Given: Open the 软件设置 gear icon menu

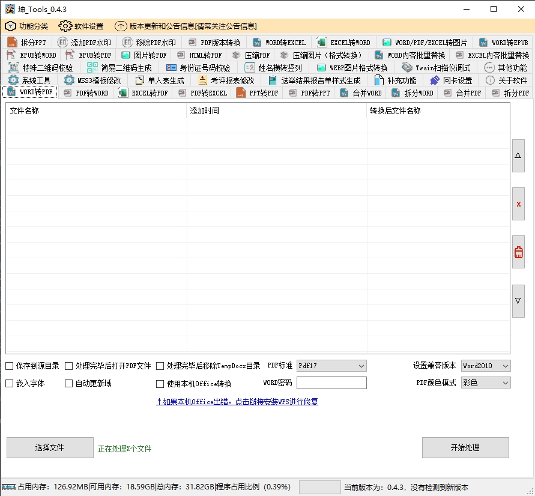Looking at the screenshot, I should [81, 26].
